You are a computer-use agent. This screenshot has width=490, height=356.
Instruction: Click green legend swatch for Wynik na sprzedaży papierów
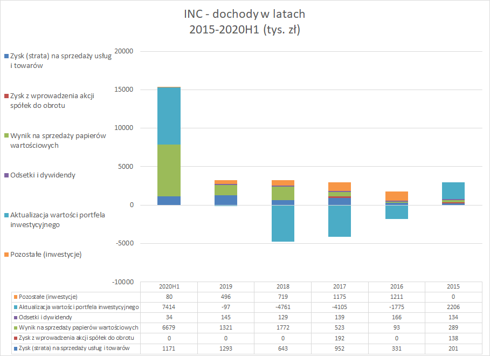point(6,136)
